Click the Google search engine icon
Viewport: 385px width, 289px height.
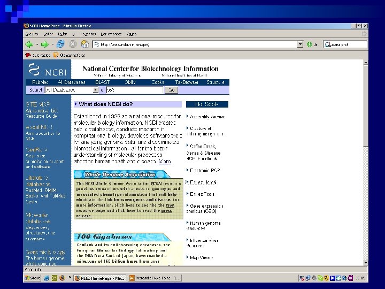[x=328, y=44]
